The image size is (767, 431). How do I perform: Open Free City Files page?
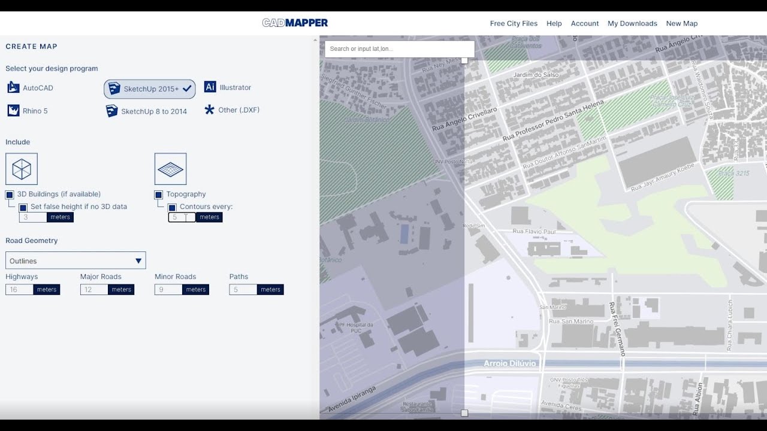[514, 23]
